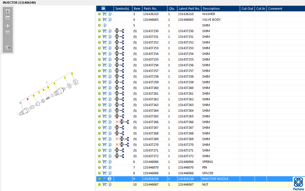
Task: Add WASHER 131426210 to cart
Action: point(105,14)
